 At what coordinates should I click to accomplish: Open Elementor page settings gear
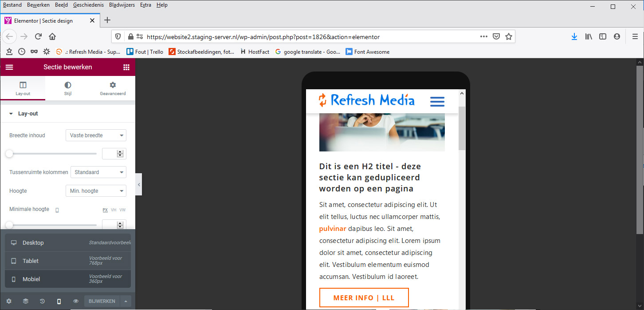pos(9,301)
